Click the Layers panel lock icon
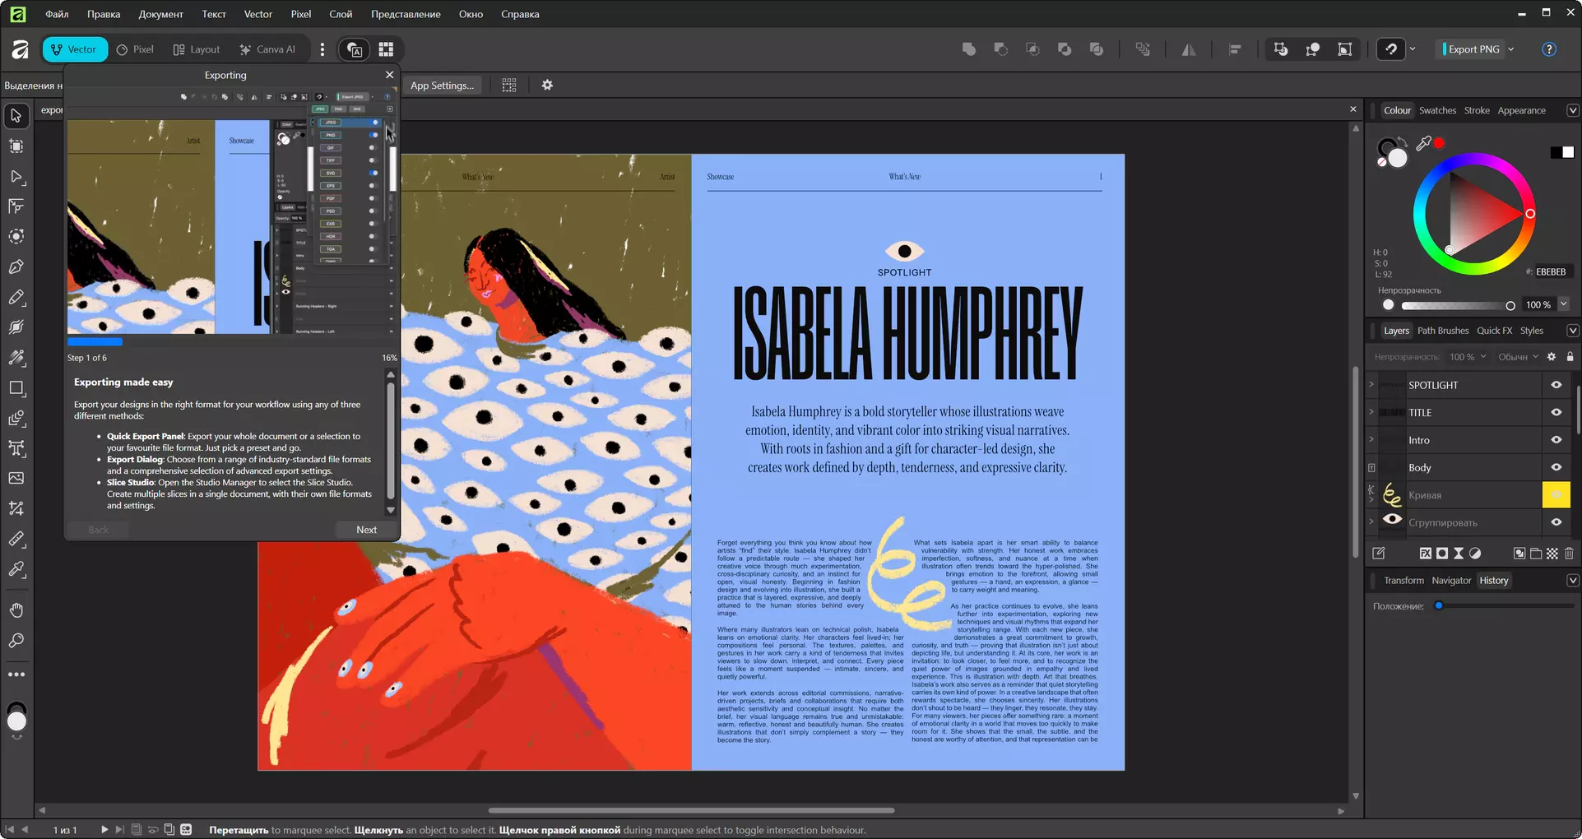This screenshot has height=839, width=1582. [x=1570, y=357]
